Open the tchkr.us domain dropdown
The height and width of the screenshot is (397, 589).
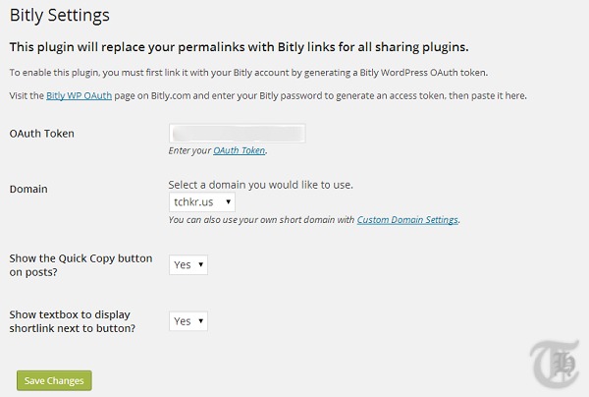tap(202, 202)
